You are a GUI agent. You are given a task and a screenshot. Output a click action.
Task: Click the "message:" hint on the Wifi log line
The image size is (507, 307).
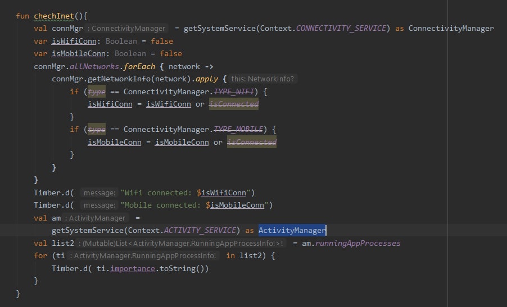[99, 193]
